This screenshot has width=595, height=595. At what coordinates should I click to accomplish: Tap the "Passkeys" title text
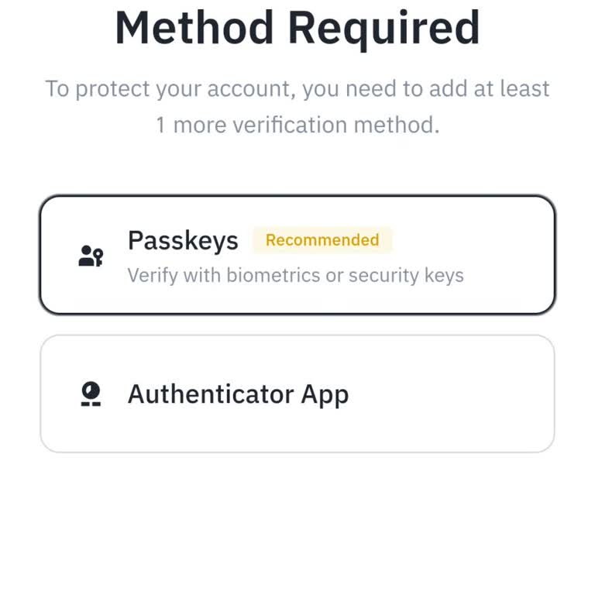183,240
